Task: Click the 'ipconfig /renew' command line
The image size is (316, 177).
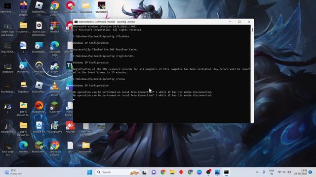Action: click(x=99, y=79)
